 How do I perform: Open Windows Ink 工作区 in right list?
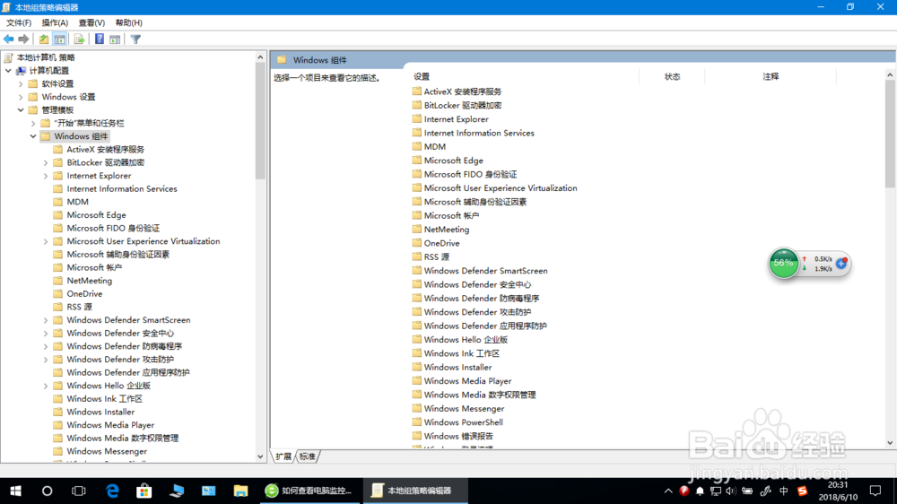coord(462,353)
